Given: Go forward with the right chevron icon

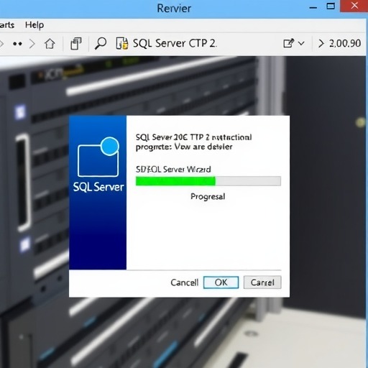Looking at the screenshot, I should pyautogui.click(x=32, y=44).
